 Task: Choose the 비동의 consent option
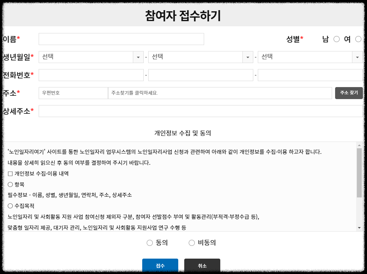click(x=191, y=242)
